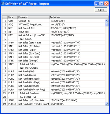
Task: Click 'Net Sales (Exempt)' comment
Action: 34,61
